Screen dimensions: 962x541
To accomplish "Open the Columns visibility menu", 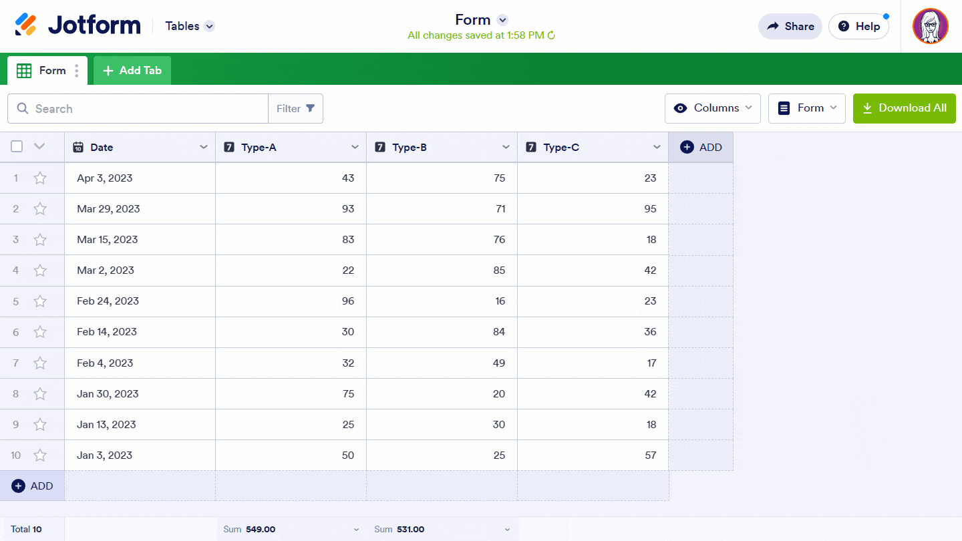I will coord(712,108).
